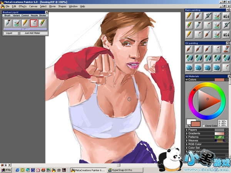Pick the first teal striped brush in Oil painting
Viewport: 231px width, 173px height.
(189, 58)
